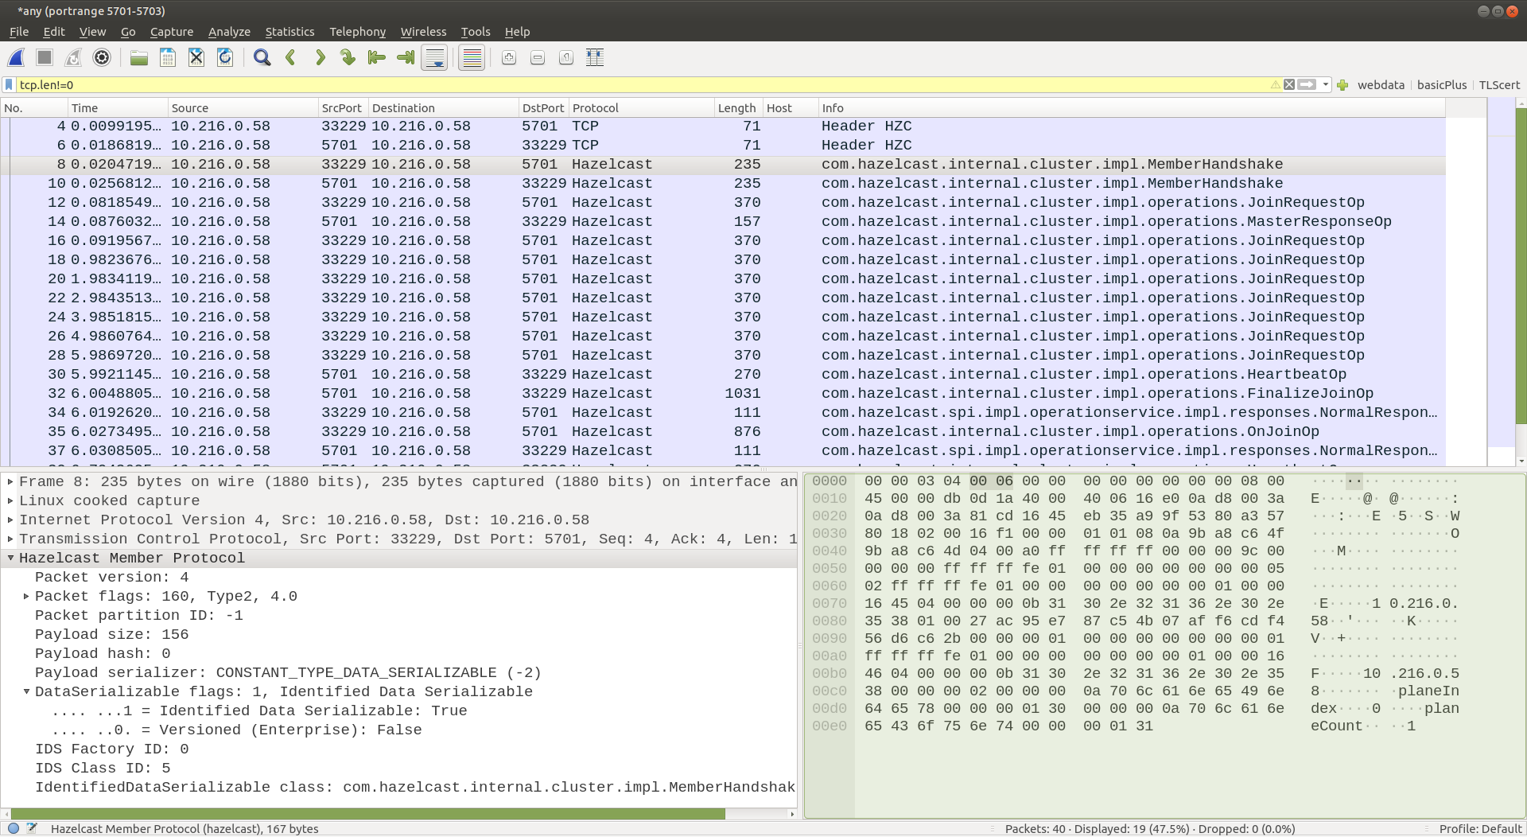Restart the current capture
The width and height of the screenshot is (1527, 837).
pos(73,58)
